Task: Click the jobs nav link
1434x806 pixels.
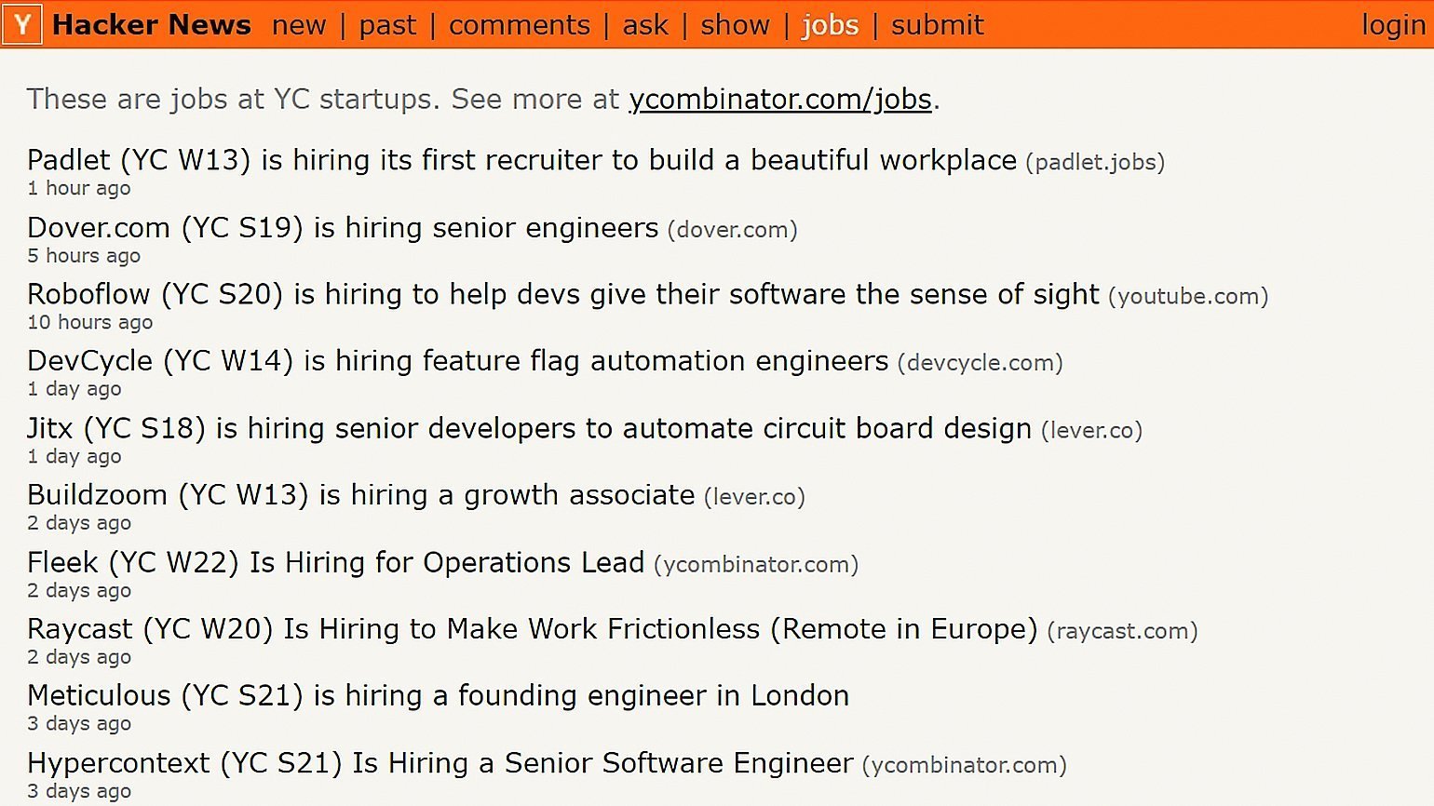Action: tap(830, 25)
